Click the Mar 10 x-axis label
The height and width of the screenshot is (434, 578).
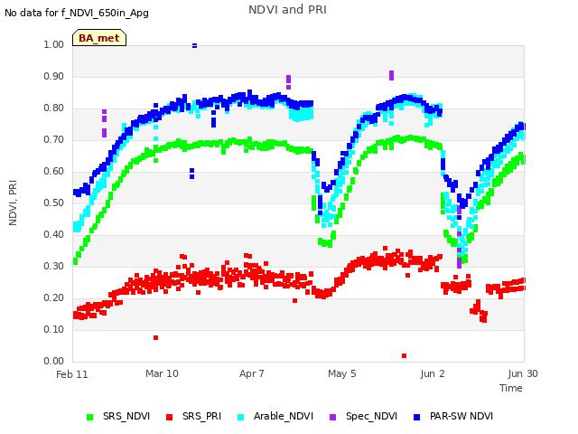pos(162,373)
